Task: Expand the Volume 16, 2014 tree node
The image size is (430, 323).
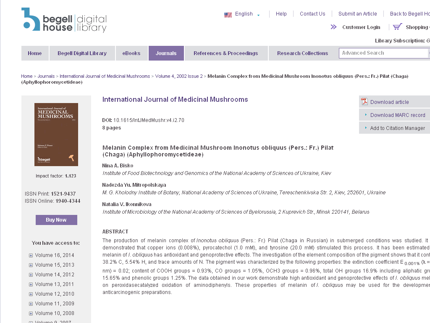Action: click(x=31, y=255)
